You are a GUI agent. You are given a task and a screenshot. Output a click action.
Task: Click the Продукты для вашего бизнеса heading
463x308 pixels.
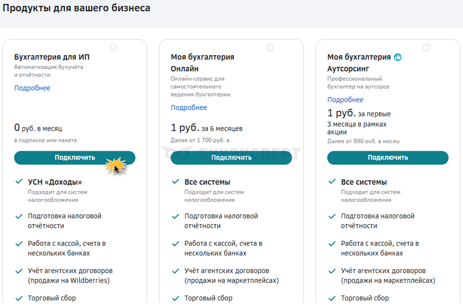pos(75,8)
